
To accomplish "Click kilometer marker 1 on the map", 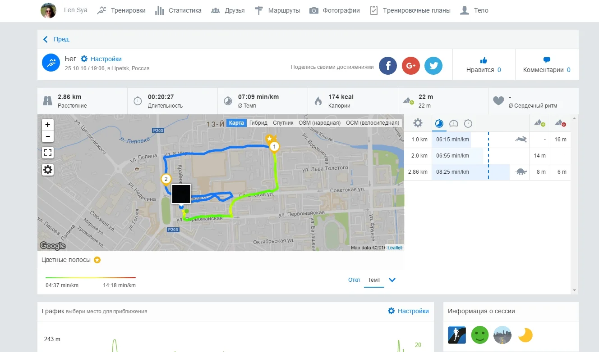I will 274,147.
